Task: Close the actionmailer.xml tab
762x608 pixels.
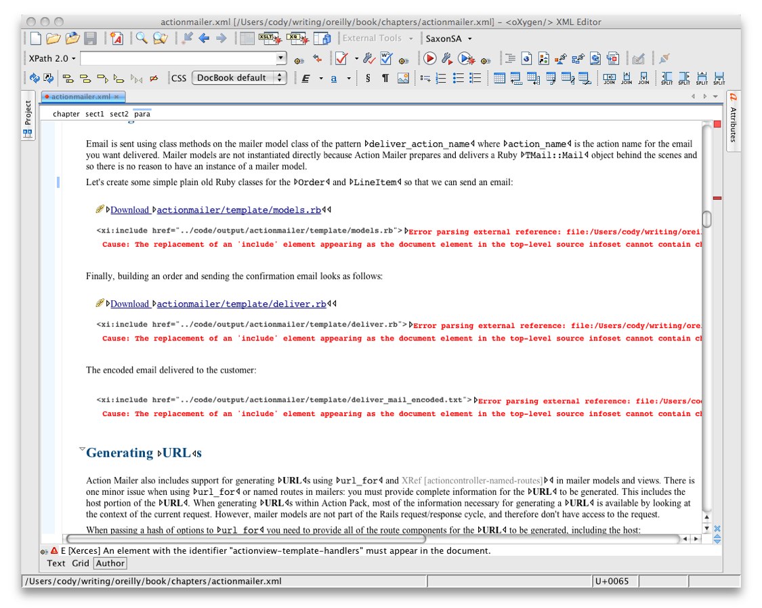Action: [117, 97]
